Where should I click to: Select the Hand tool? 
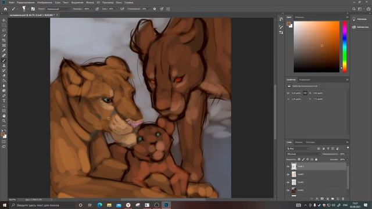click(4, 116)
